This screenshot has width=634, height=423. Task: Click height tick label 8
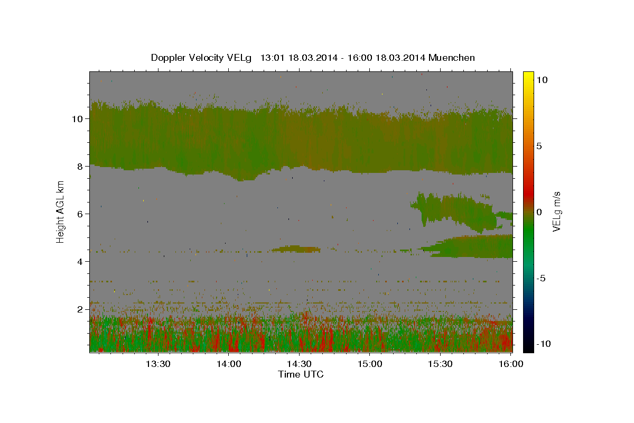[x=80, y=166]
